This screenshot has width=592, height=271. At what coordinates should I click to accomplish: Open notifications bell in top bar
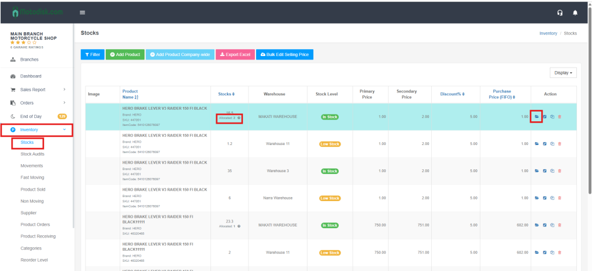tap(575, 12)
